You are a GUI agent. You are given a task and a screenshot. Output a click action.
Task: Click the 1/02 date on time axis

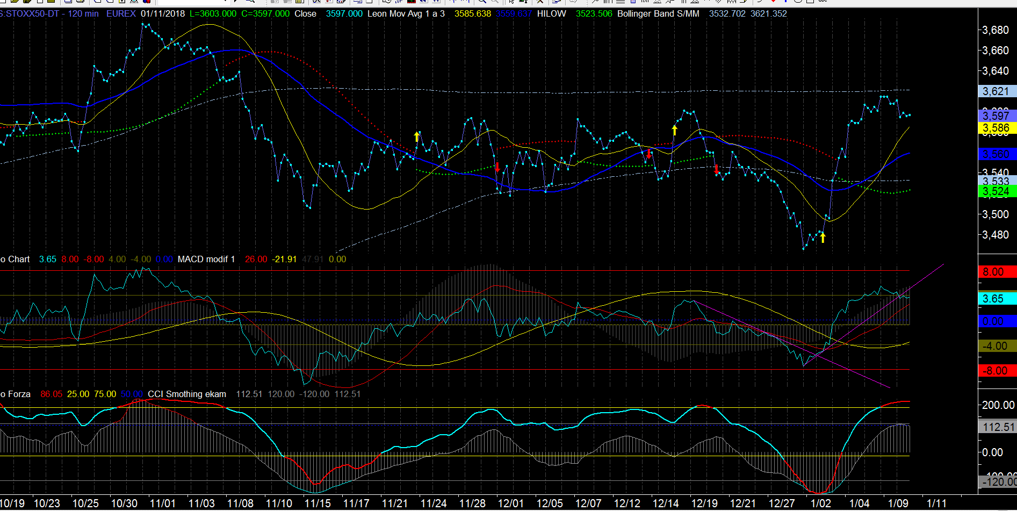tap(820, 503)
